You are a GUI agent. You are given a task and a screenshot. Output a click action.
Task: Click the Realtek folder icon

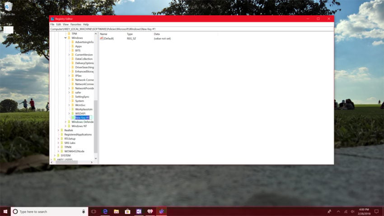point(62,130)
